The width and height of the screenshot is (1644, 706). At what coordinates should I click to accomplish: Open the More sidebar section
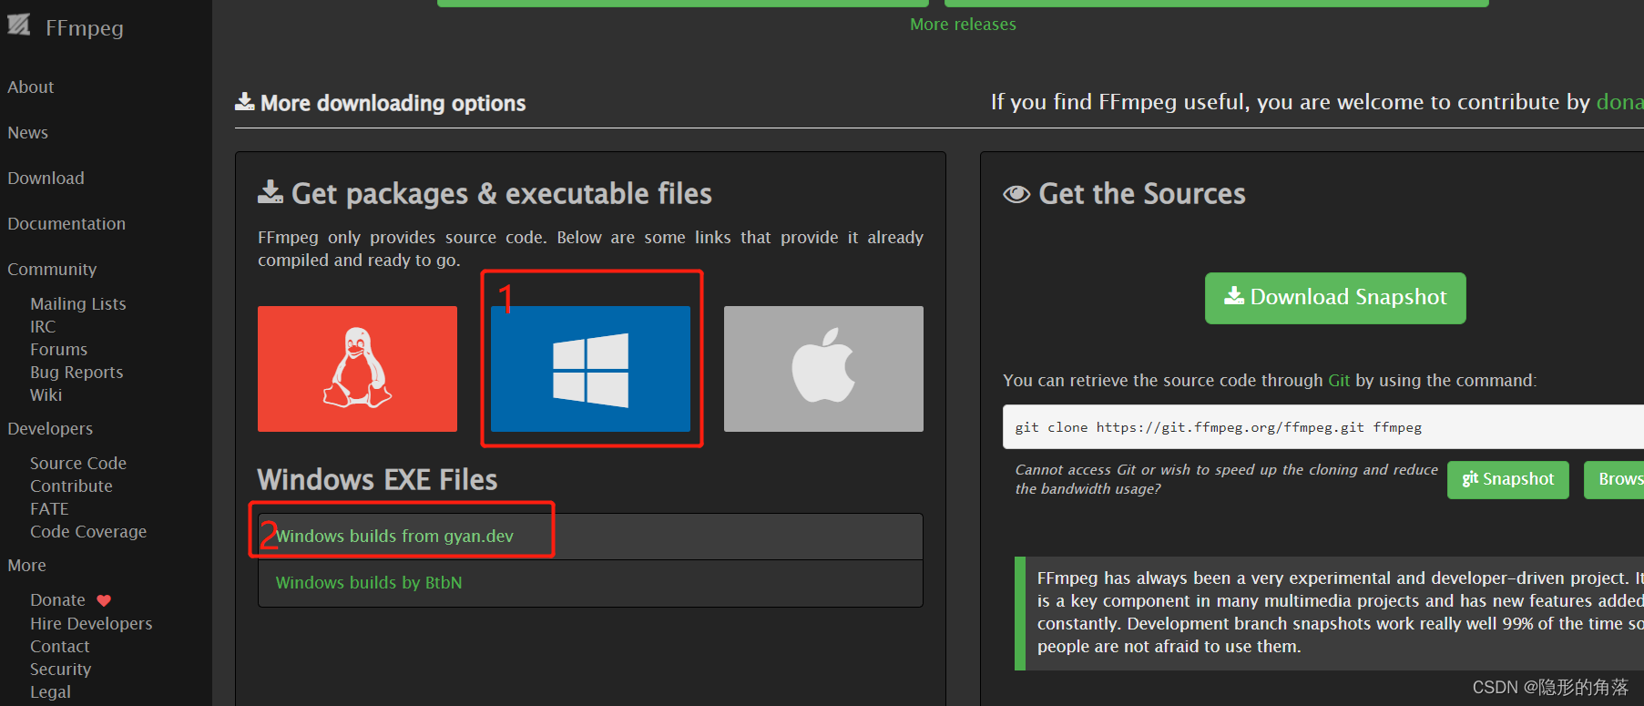(x=26, y=565)
